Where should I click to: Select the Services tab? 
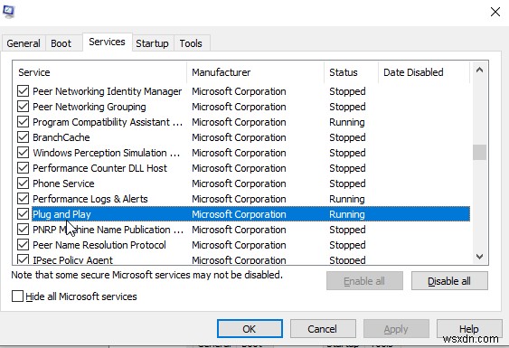(107, 42)
